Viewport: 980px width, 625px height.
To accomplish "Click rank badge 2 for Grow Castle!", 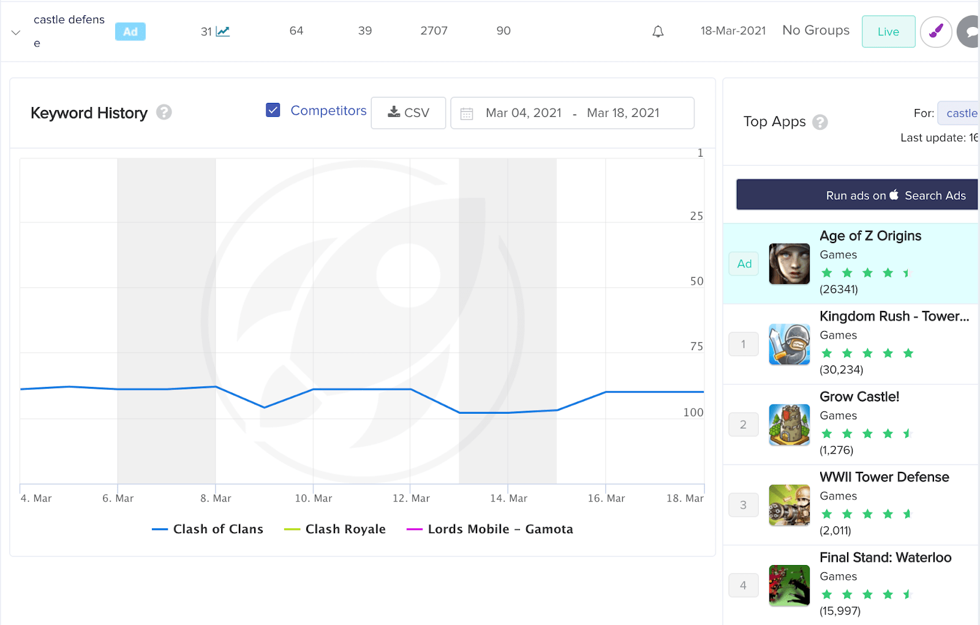I will (744, 424).
